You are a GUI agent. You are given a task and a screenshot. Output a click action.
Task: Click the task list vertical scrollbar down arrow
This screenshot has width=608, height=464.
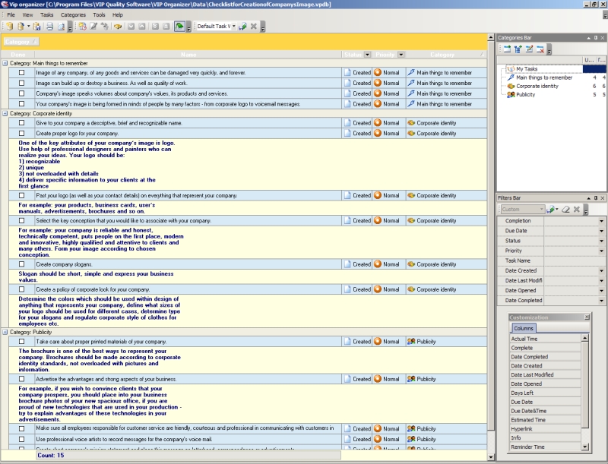491,457
